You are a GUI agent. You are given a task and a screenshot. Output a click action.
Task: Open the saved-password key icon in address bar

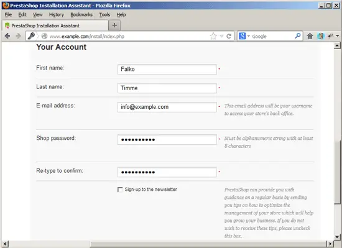point(31,36)
